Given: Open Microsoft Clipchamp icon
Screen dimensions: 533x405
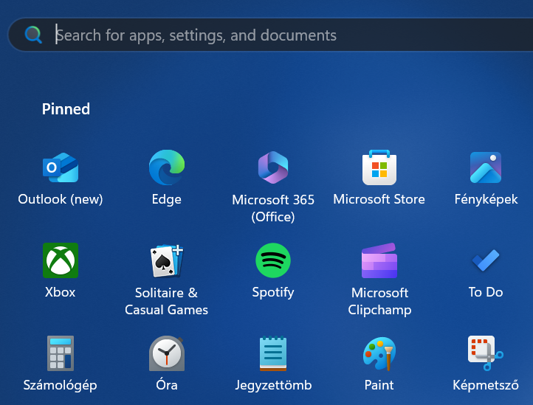Looking at the screenshot, I should click(x=379, y=260).
